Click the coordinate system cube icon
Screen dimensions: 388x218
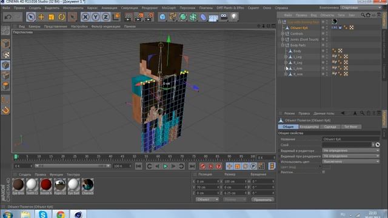pyautogui.click(x=116, y=17)
